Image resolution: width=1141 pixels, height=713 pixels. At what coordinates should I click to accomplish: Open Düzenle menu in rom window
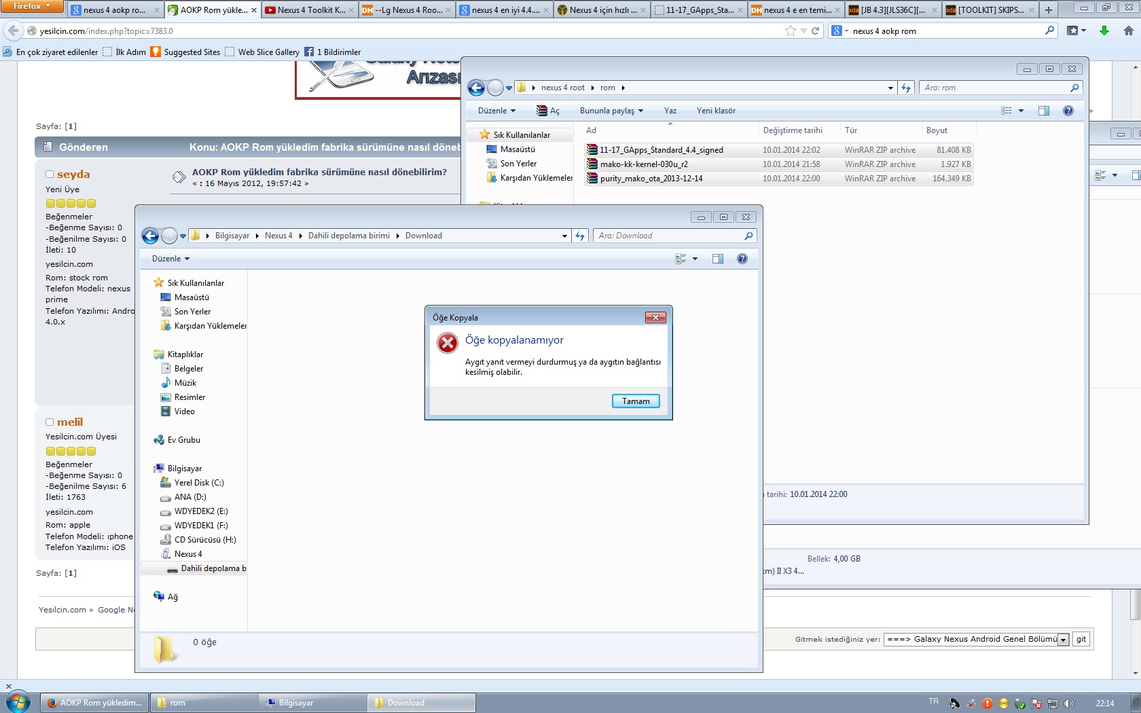click(496, 111)
